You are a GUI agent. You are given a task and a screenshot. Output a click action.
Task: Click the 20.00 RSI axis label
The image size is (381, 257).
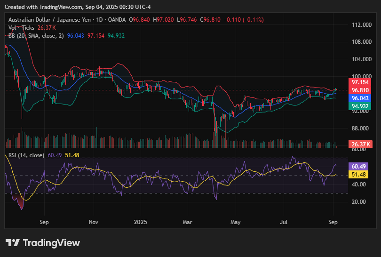click(358, 202)
